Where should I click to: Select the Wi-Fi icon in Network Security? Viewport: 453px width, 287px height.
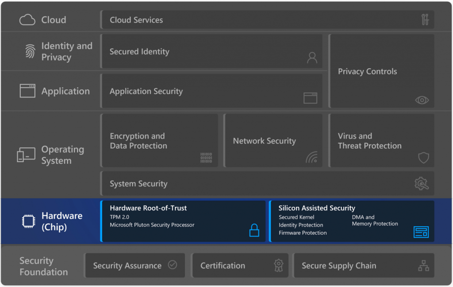312,158
